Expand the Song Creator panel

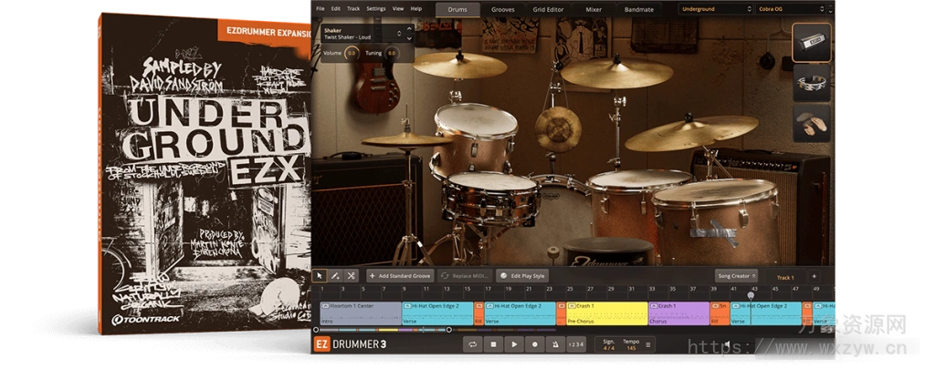[x=736, y=276]
